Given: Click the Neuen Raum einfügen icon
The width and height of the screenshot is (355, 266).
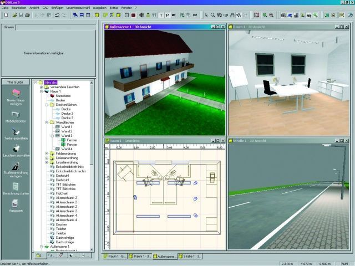Looking at the screenshot, I should (x=16, y=93).
